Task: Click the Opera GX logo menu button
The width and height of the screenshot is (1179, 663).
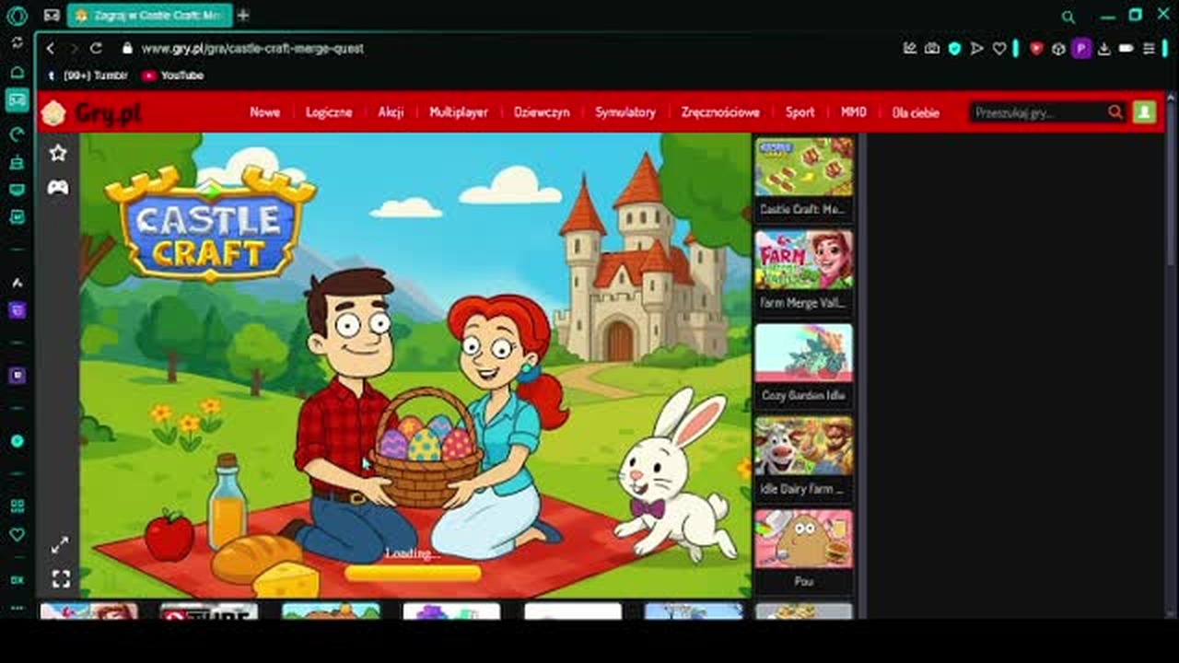Action: click(x=17, y=16)
